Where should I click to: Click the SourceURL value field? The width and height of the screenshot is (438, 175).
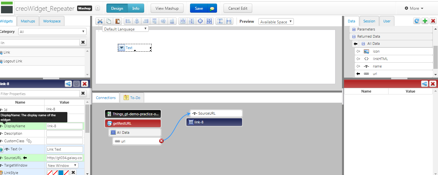(64, 158)
